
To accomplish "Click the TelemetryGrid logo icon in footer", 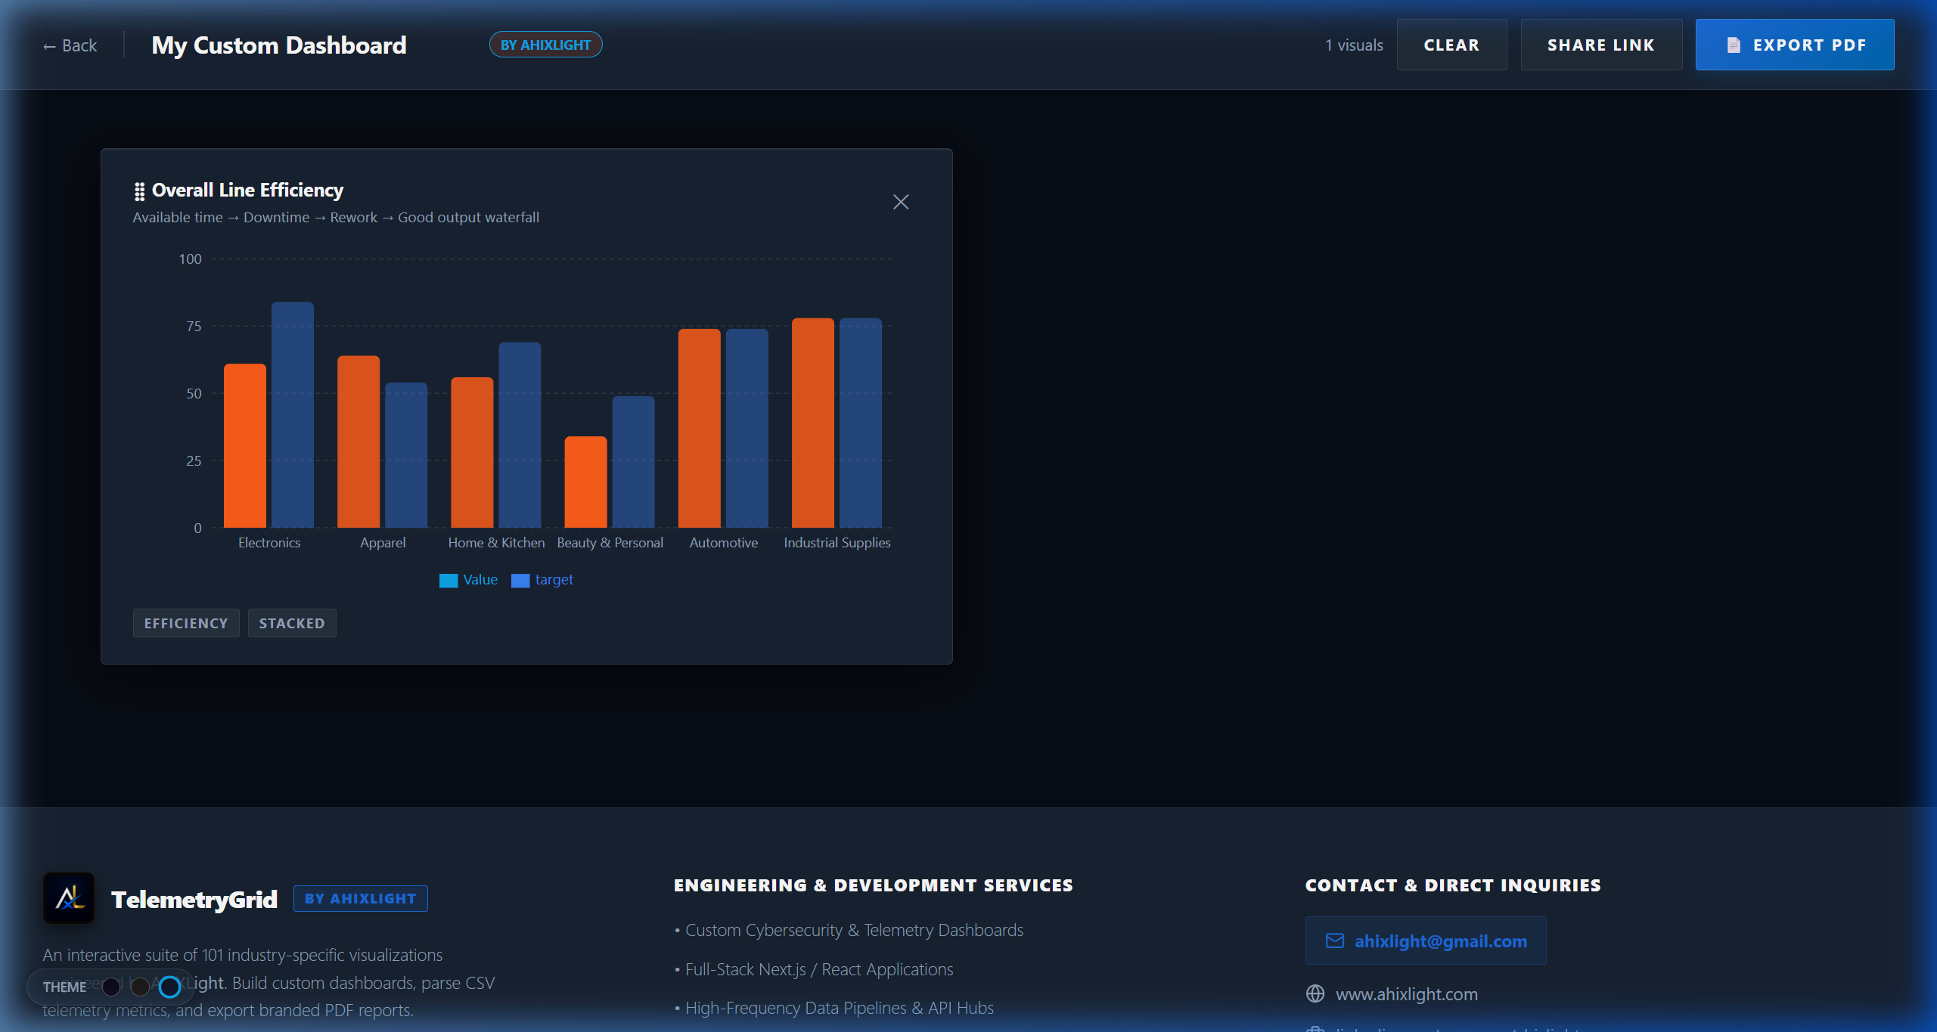I will pos(69,898).
